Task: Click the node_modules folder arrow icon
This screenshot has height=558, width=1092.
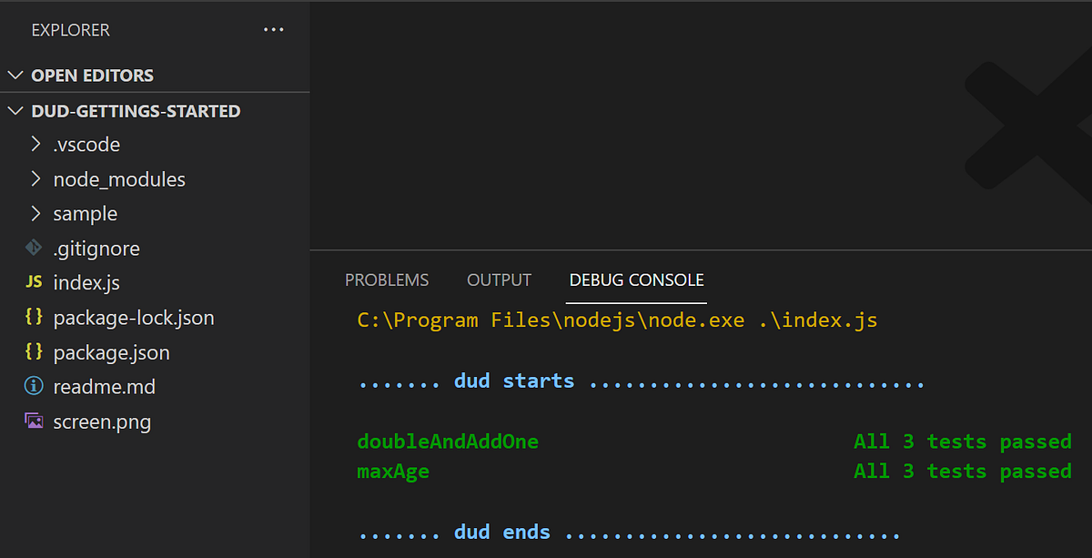Action: (x=35, y=178)
